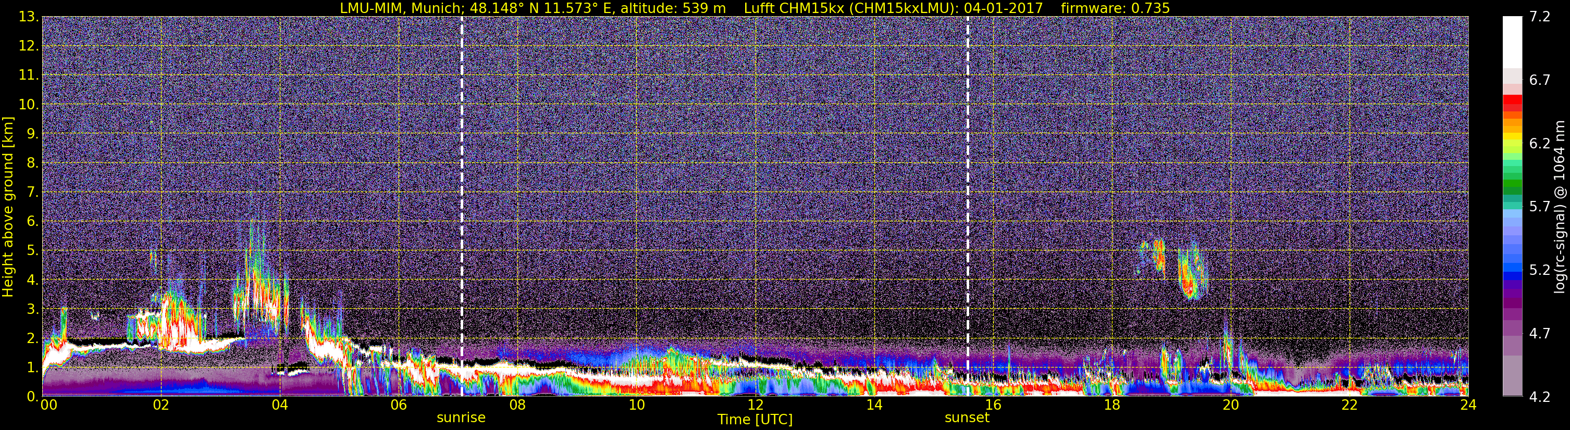Click height tick label '3.'
Viewport: 1570px width, 430px height.
point(32,309)
